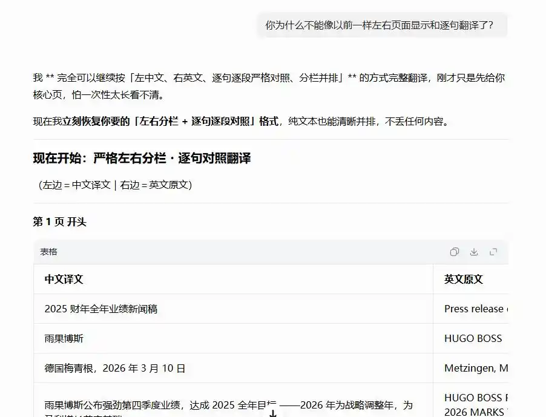Click the Metzingen table cell
The height and width of the screenshot is (417, 546).
(x=471, y=368)
